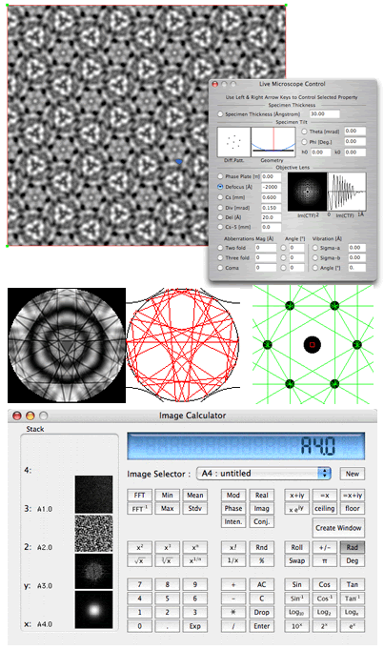Click the e to the x key
The image size is (384, 650).
click(x=353, y=626)
